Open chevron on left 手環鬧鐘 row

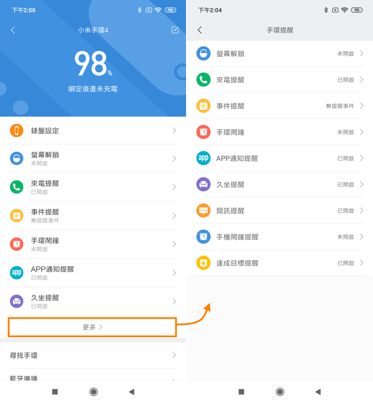(174, 244)
